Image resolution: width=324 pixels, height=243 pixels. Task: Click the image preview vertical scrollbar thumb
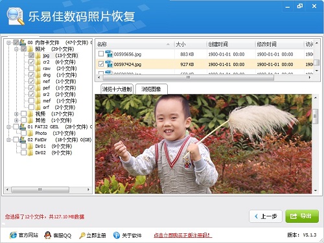coord(316,116)
